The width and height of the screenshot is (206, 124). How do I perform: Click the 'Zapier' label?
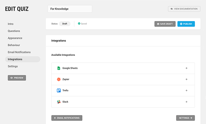tap(66, 79)
